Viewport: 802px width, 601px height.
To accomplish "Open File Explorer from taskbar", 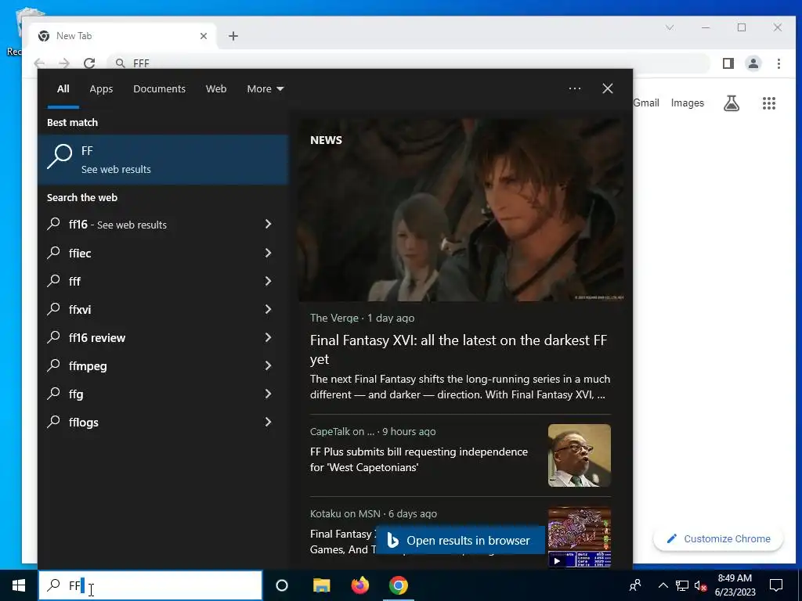I will coord(321,585).
